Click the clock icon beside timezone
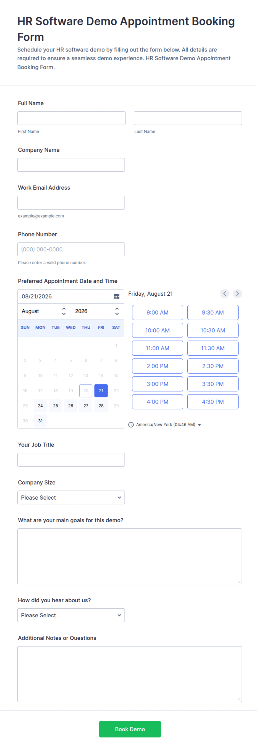Screen dimensions: 257x751 coord(131,424)
